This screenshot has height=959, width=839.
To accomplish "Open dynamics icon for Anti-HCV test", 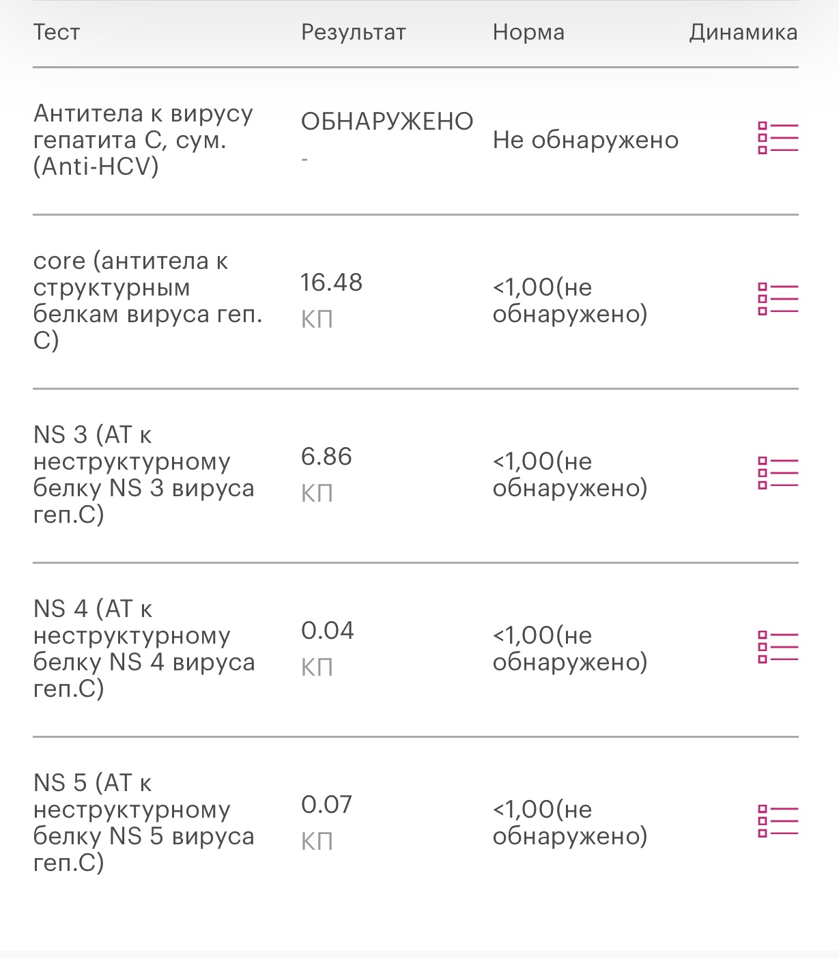I will click(x=778, y=139).
